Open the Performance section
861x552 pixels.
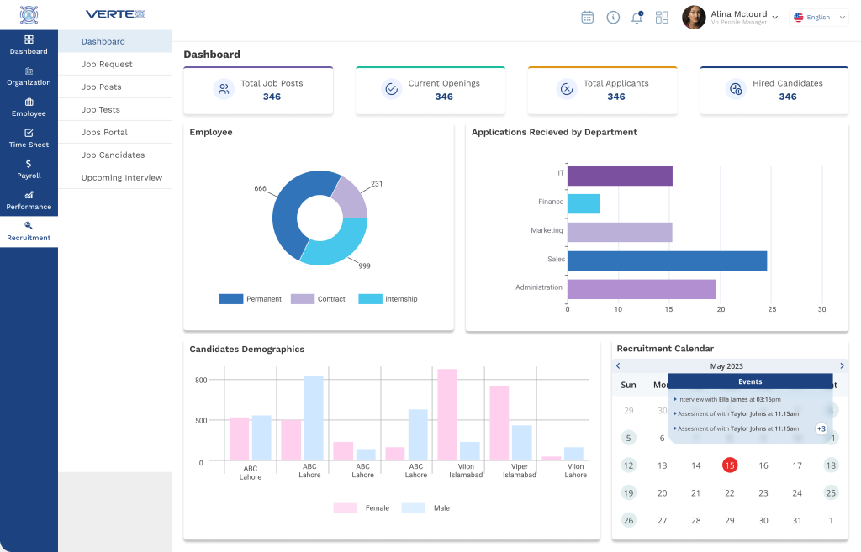(x=29, y=200)
